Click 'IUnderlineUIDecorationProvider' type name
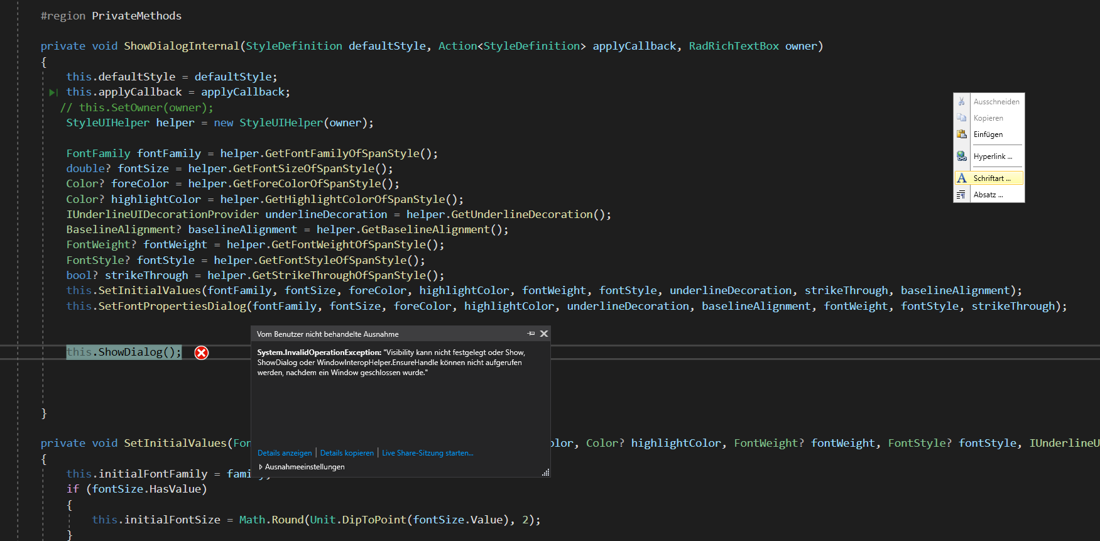Viewport: 1100px width, 541px height. pos(162,214)
